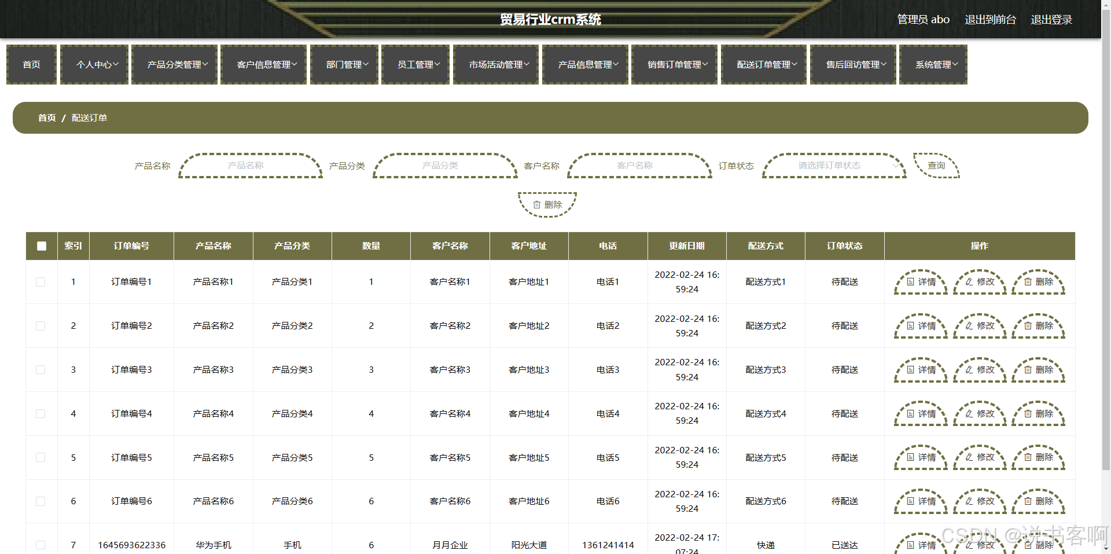
Task: Check the box for row 订单编号2
Action: point(41,326)
